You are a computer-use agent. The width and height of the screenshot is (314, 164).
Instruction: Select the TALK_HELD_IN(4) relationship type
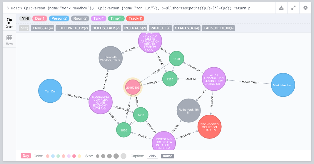coord(218,28)
